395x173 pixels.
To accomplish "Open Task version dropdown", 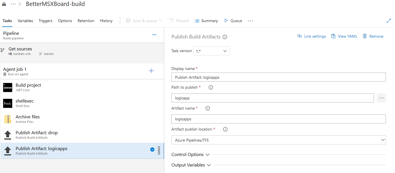I will tap(211, 51).
